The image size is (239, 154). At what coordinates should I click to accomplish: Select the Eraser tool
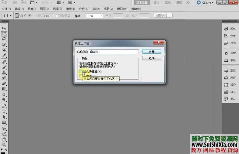[x=4, y=83]
